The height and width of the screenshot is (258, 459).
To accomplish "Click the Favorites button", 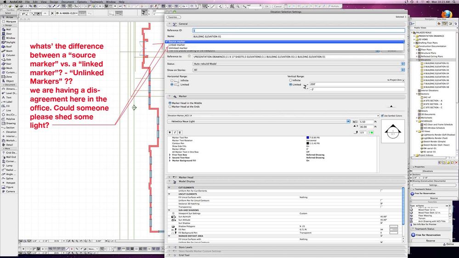I will pos(174,17).
